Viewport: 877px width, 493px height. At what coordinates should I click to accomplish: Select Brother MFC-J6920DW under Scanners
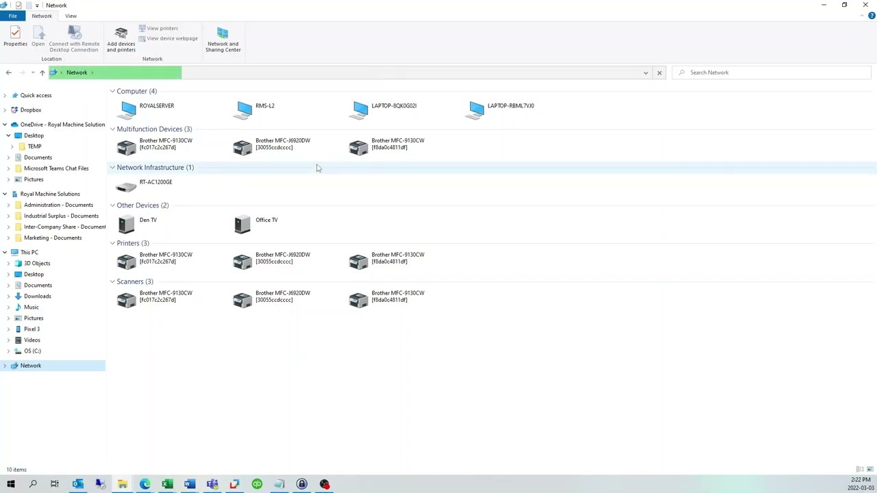[x=272, y=299]
